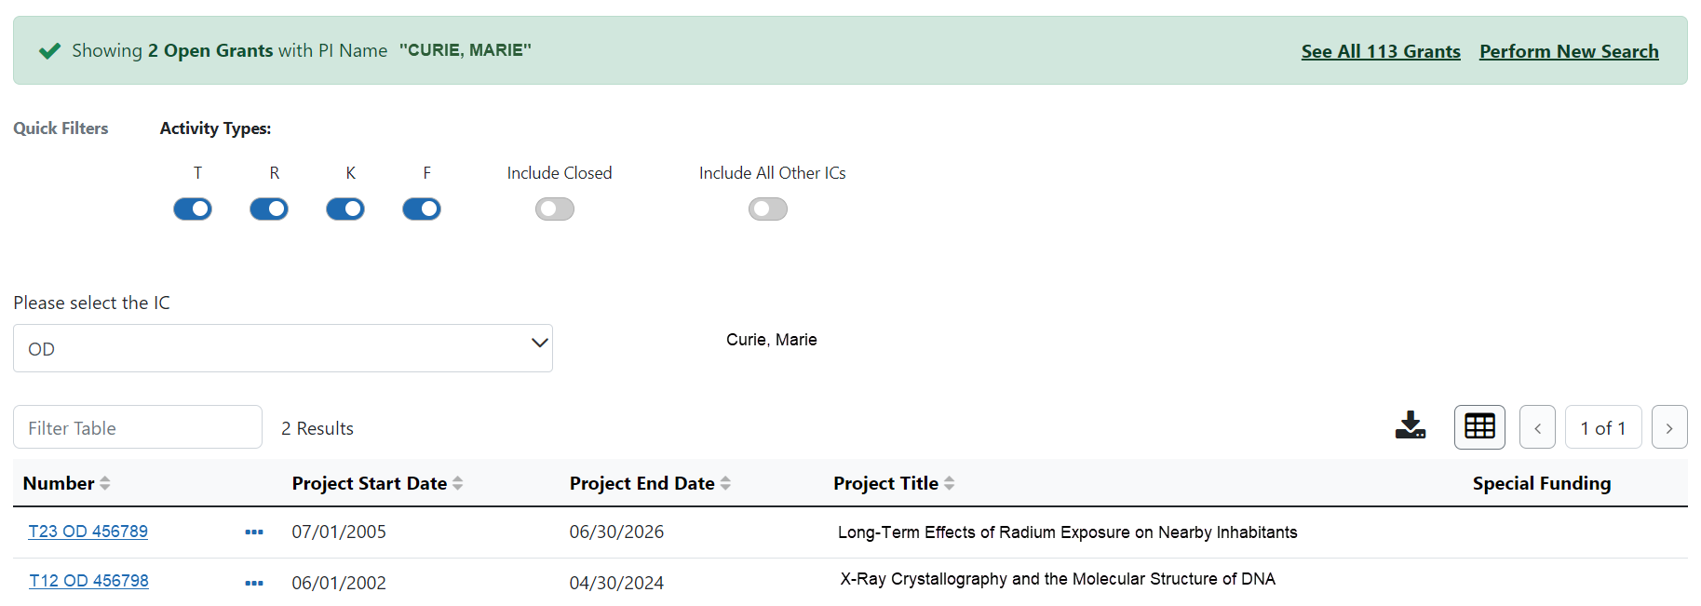Open the table column view icon
1701x606 pixels.
(1479, 427)
